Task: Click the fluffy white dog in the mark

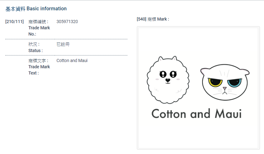Action: click(x=168, y=79)
